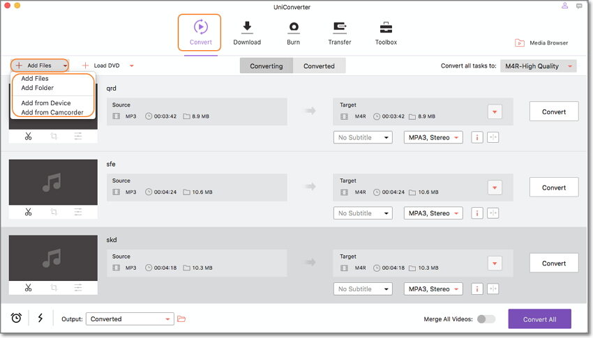Click the crop icon for qrd
The width and height of the screenshot is (593, 338).
(53, 137)
